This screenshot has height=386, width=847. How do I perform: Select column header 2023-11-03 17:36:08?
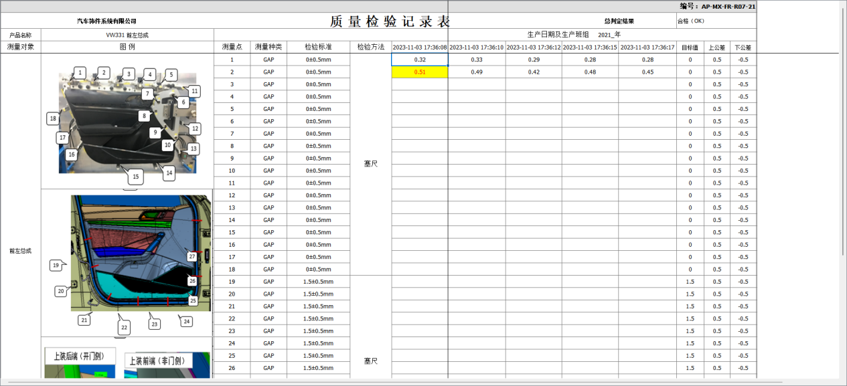coord(418,47)
